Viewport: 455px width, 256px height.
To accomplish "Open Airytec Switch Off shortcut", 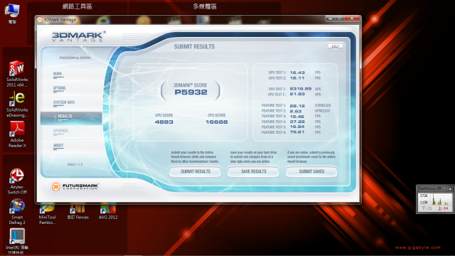I will (17, 181).
